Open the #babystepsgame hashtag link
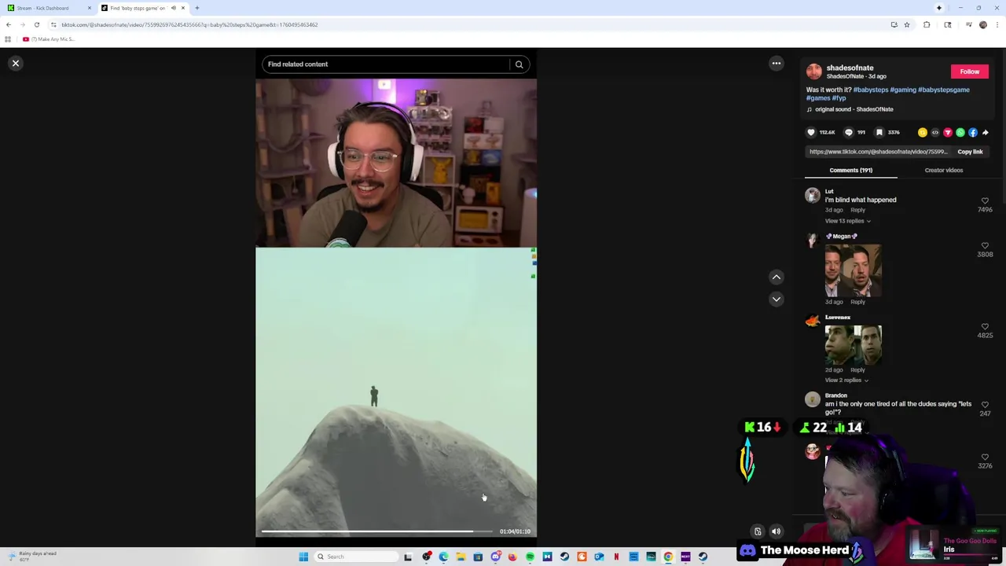 pyautogui.click(x=944, y=90)
